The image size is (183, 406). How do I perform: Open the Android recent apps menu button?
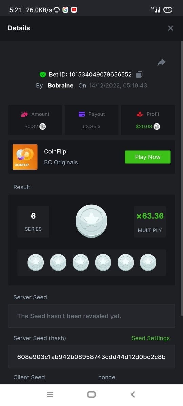coord(50,394)
